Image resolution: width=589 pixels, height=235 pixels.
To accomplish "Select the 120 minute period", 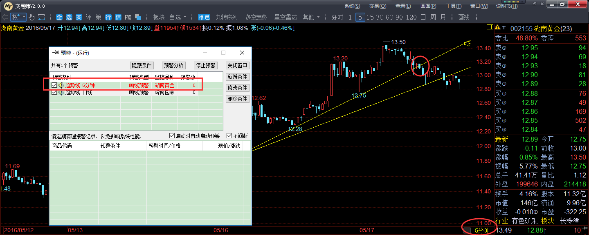I will (411, 17).
